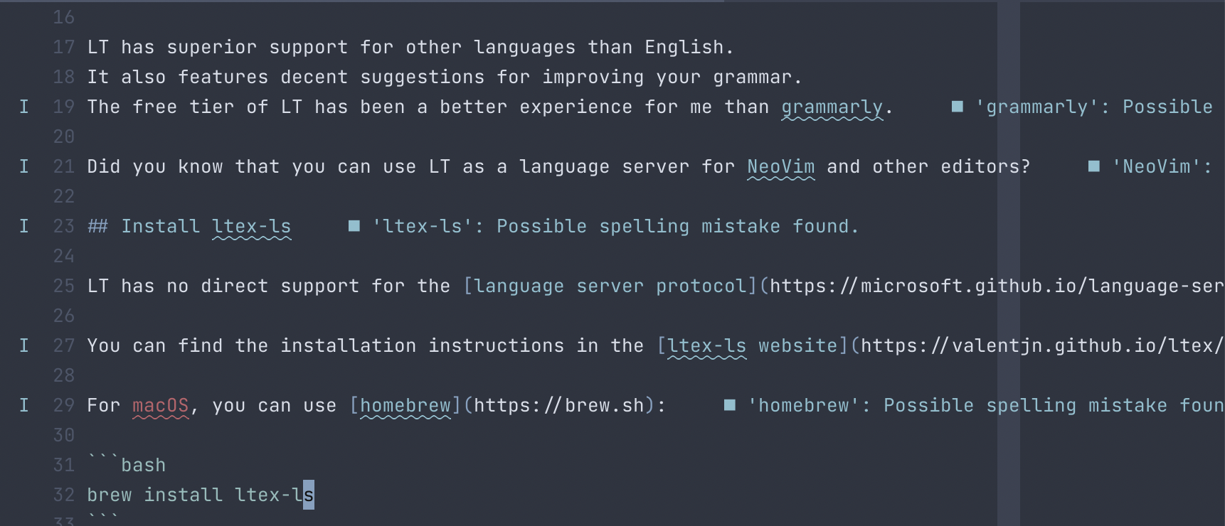Click the underlined word grammarly on line 19
Screen dimensions: 1225x526
coord(832,107)
